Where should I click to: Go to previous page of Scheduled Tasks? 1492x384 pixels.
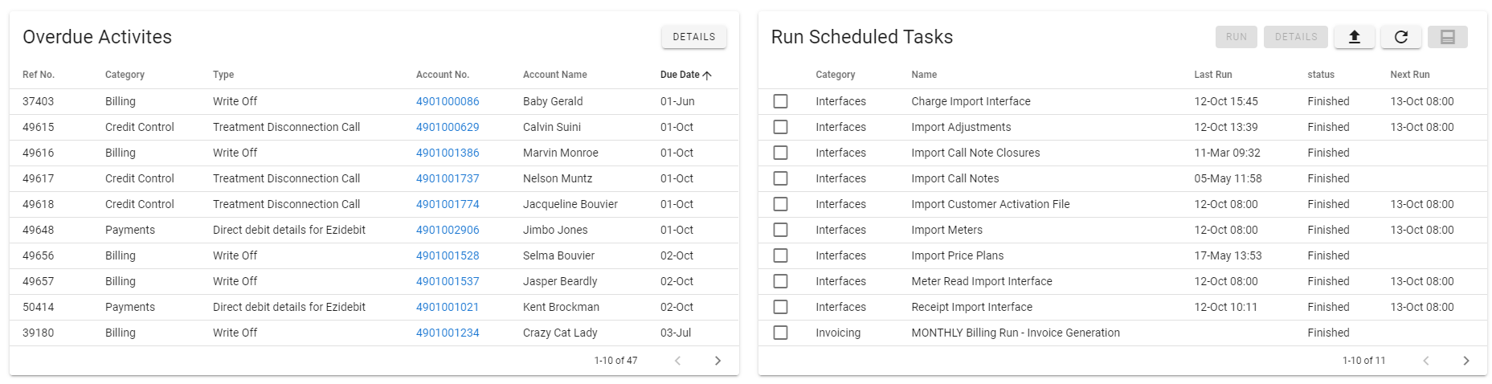click(1425, 361)
